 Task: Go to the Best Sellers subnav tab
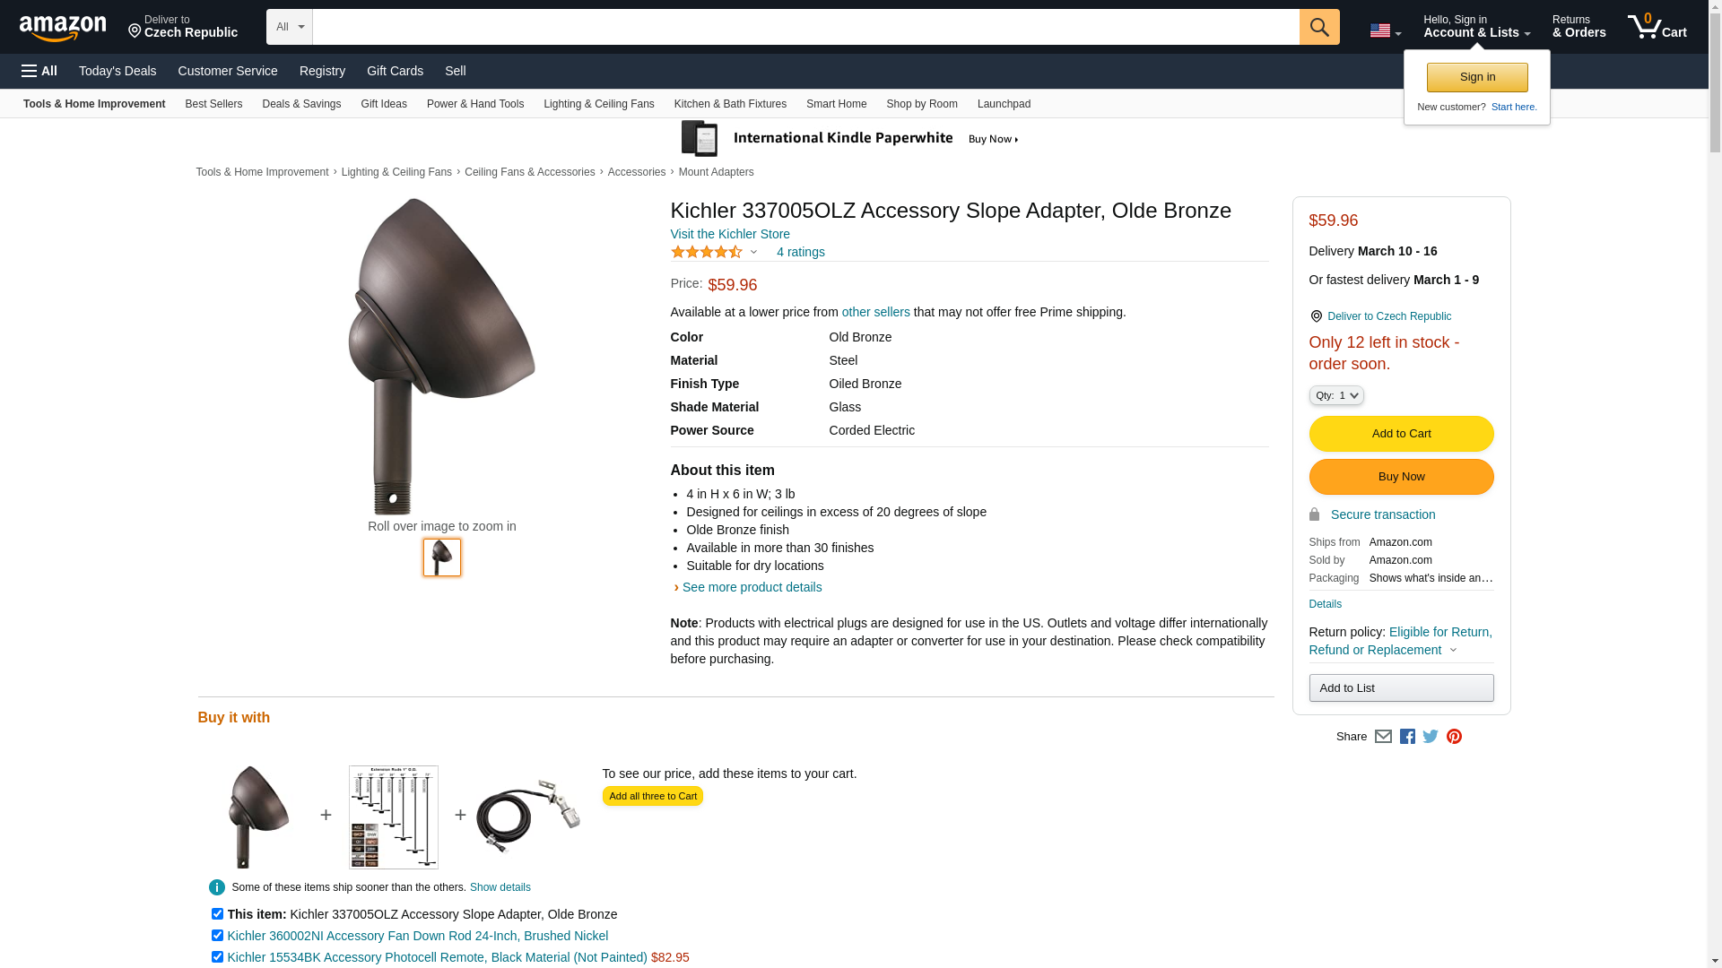point(213,104)
